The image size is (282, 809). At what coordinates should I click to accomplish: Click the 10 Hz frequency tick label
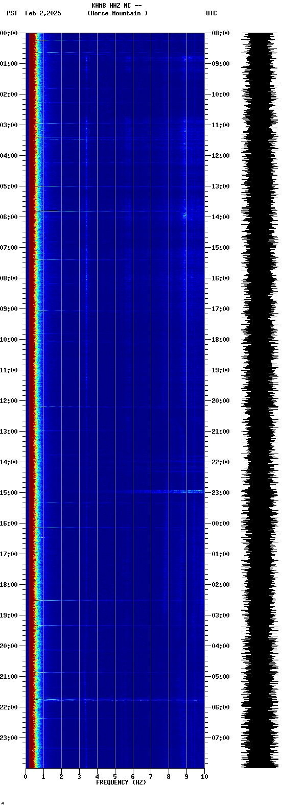pyautogui.click(x=204, y=777)
